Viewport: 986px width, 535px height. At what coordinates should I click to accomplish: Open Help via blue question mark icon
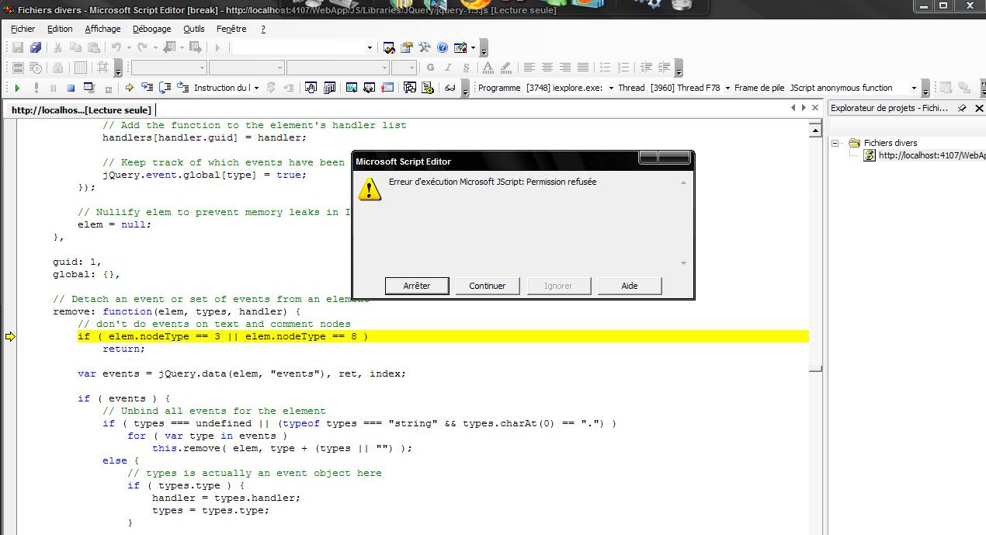(443, 47)
